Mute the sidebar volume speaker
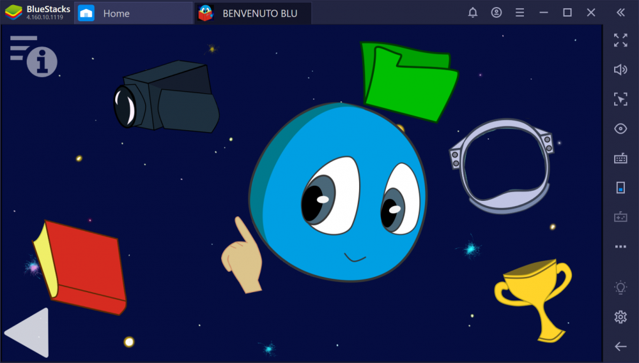The width and height of the screenshot is (639, 363). pos(620,70)
